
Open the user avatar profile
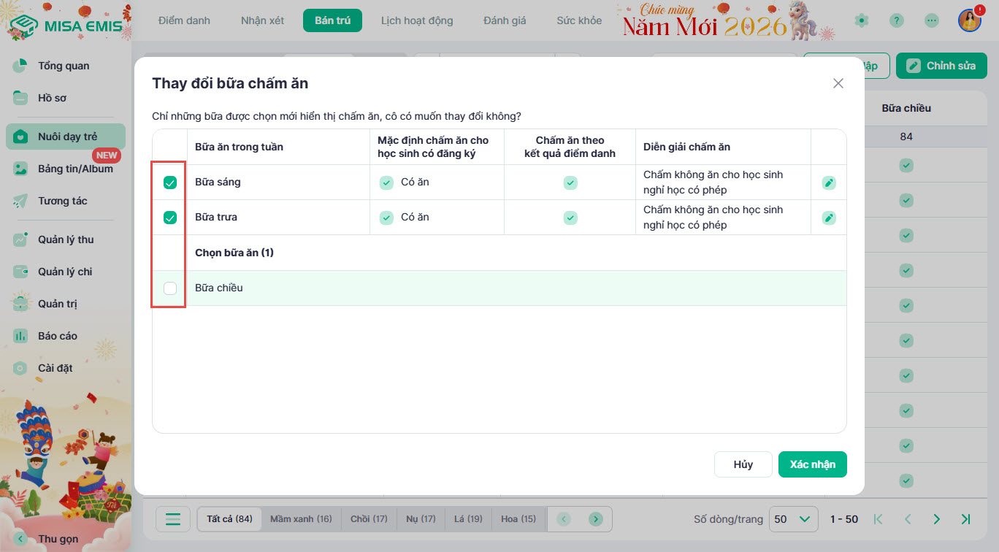pyautogui.click(x=969, y=20)
